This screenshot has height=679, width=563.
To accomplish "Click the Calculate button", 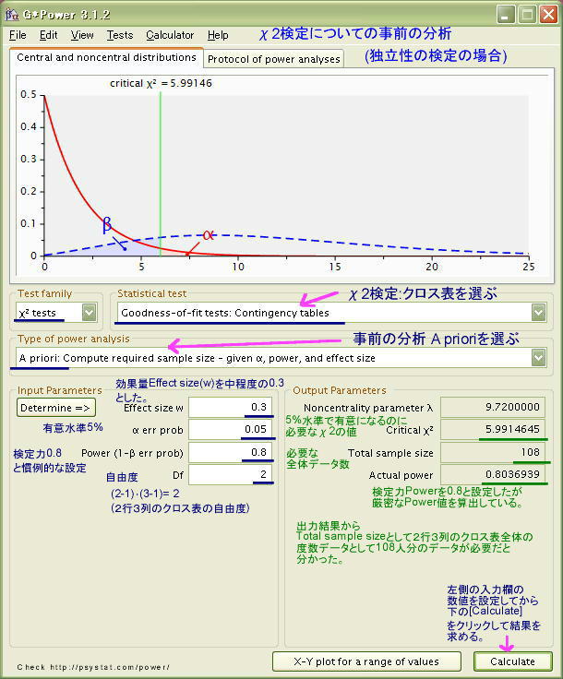I will (513, 661).
